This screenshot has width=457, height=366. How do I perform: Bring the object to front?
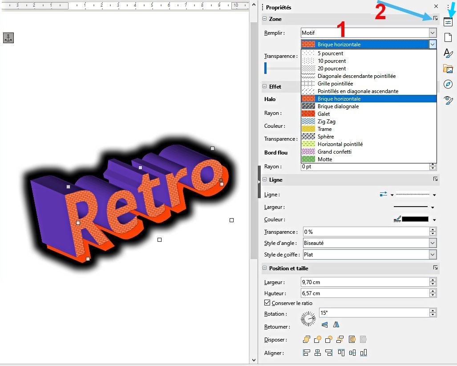pos(306,339)
